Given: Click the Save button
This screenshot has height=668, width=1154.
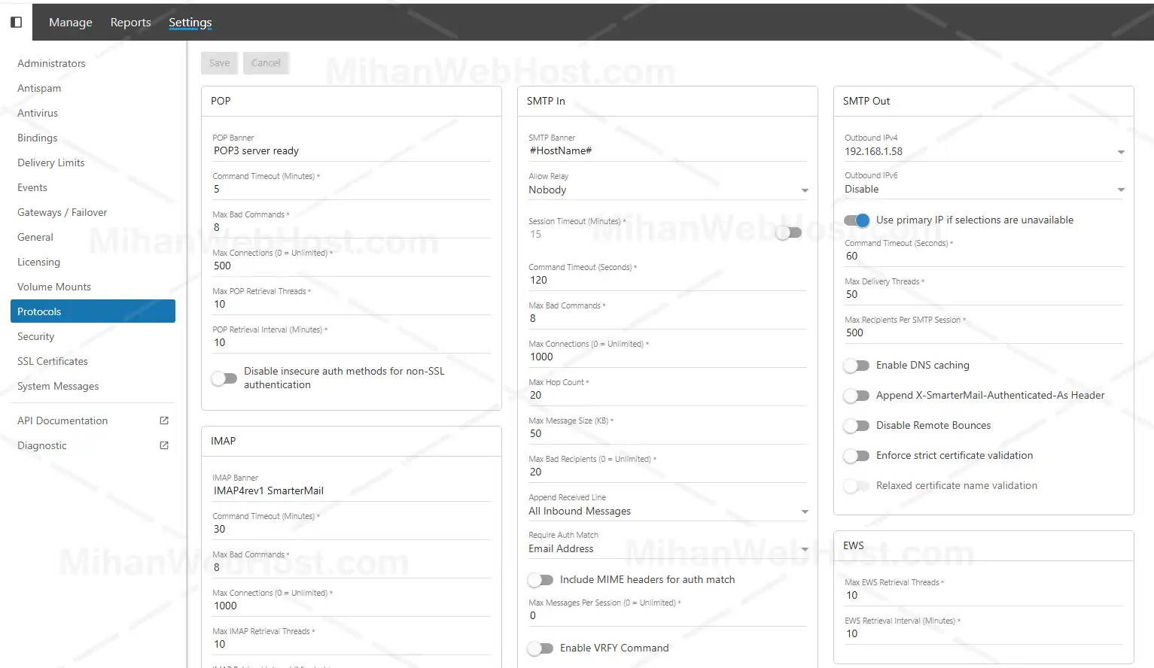Looking at the screenshot, I should point(220,63).
